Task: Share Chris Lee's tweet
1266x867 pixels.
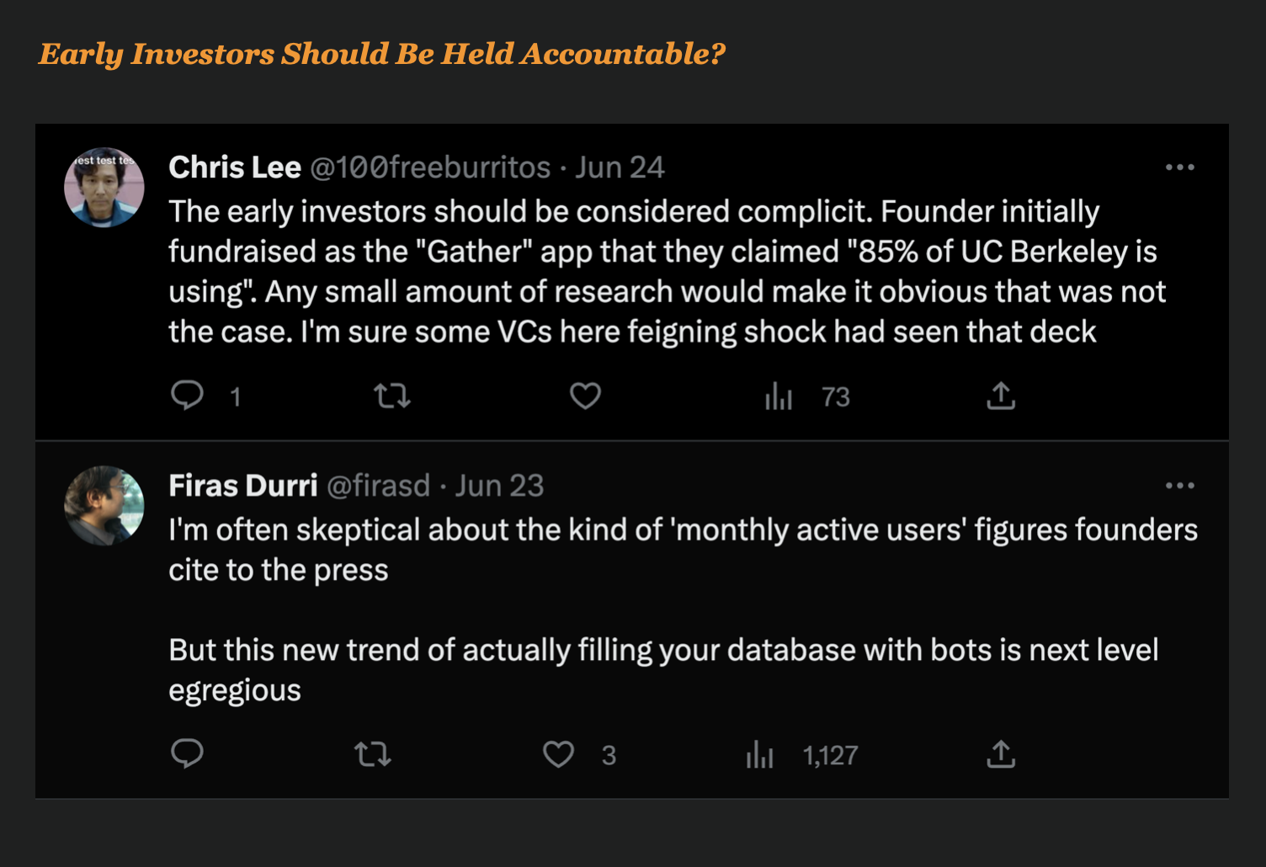Action: (1001, 396)
